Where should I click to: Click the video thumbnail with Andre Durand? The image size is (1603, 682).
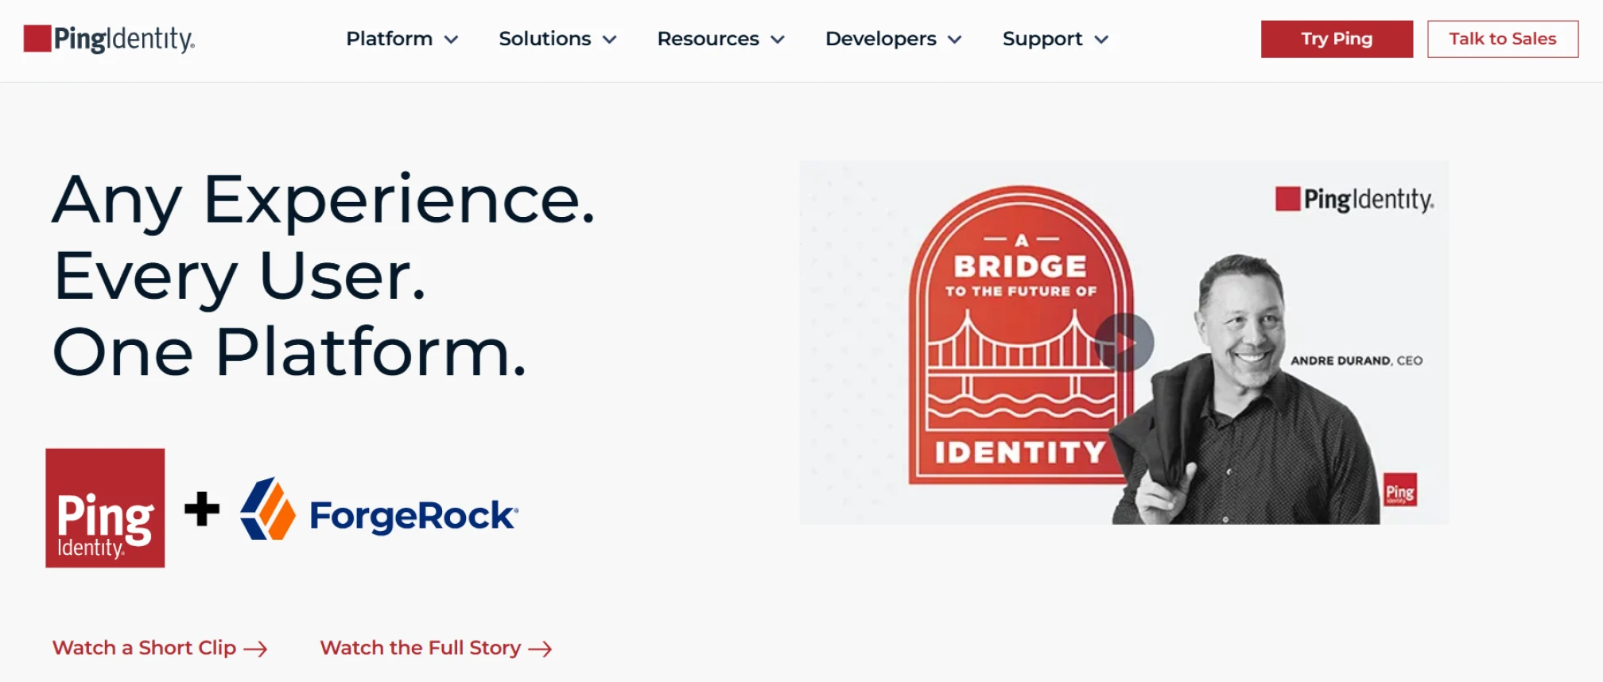1124,343
